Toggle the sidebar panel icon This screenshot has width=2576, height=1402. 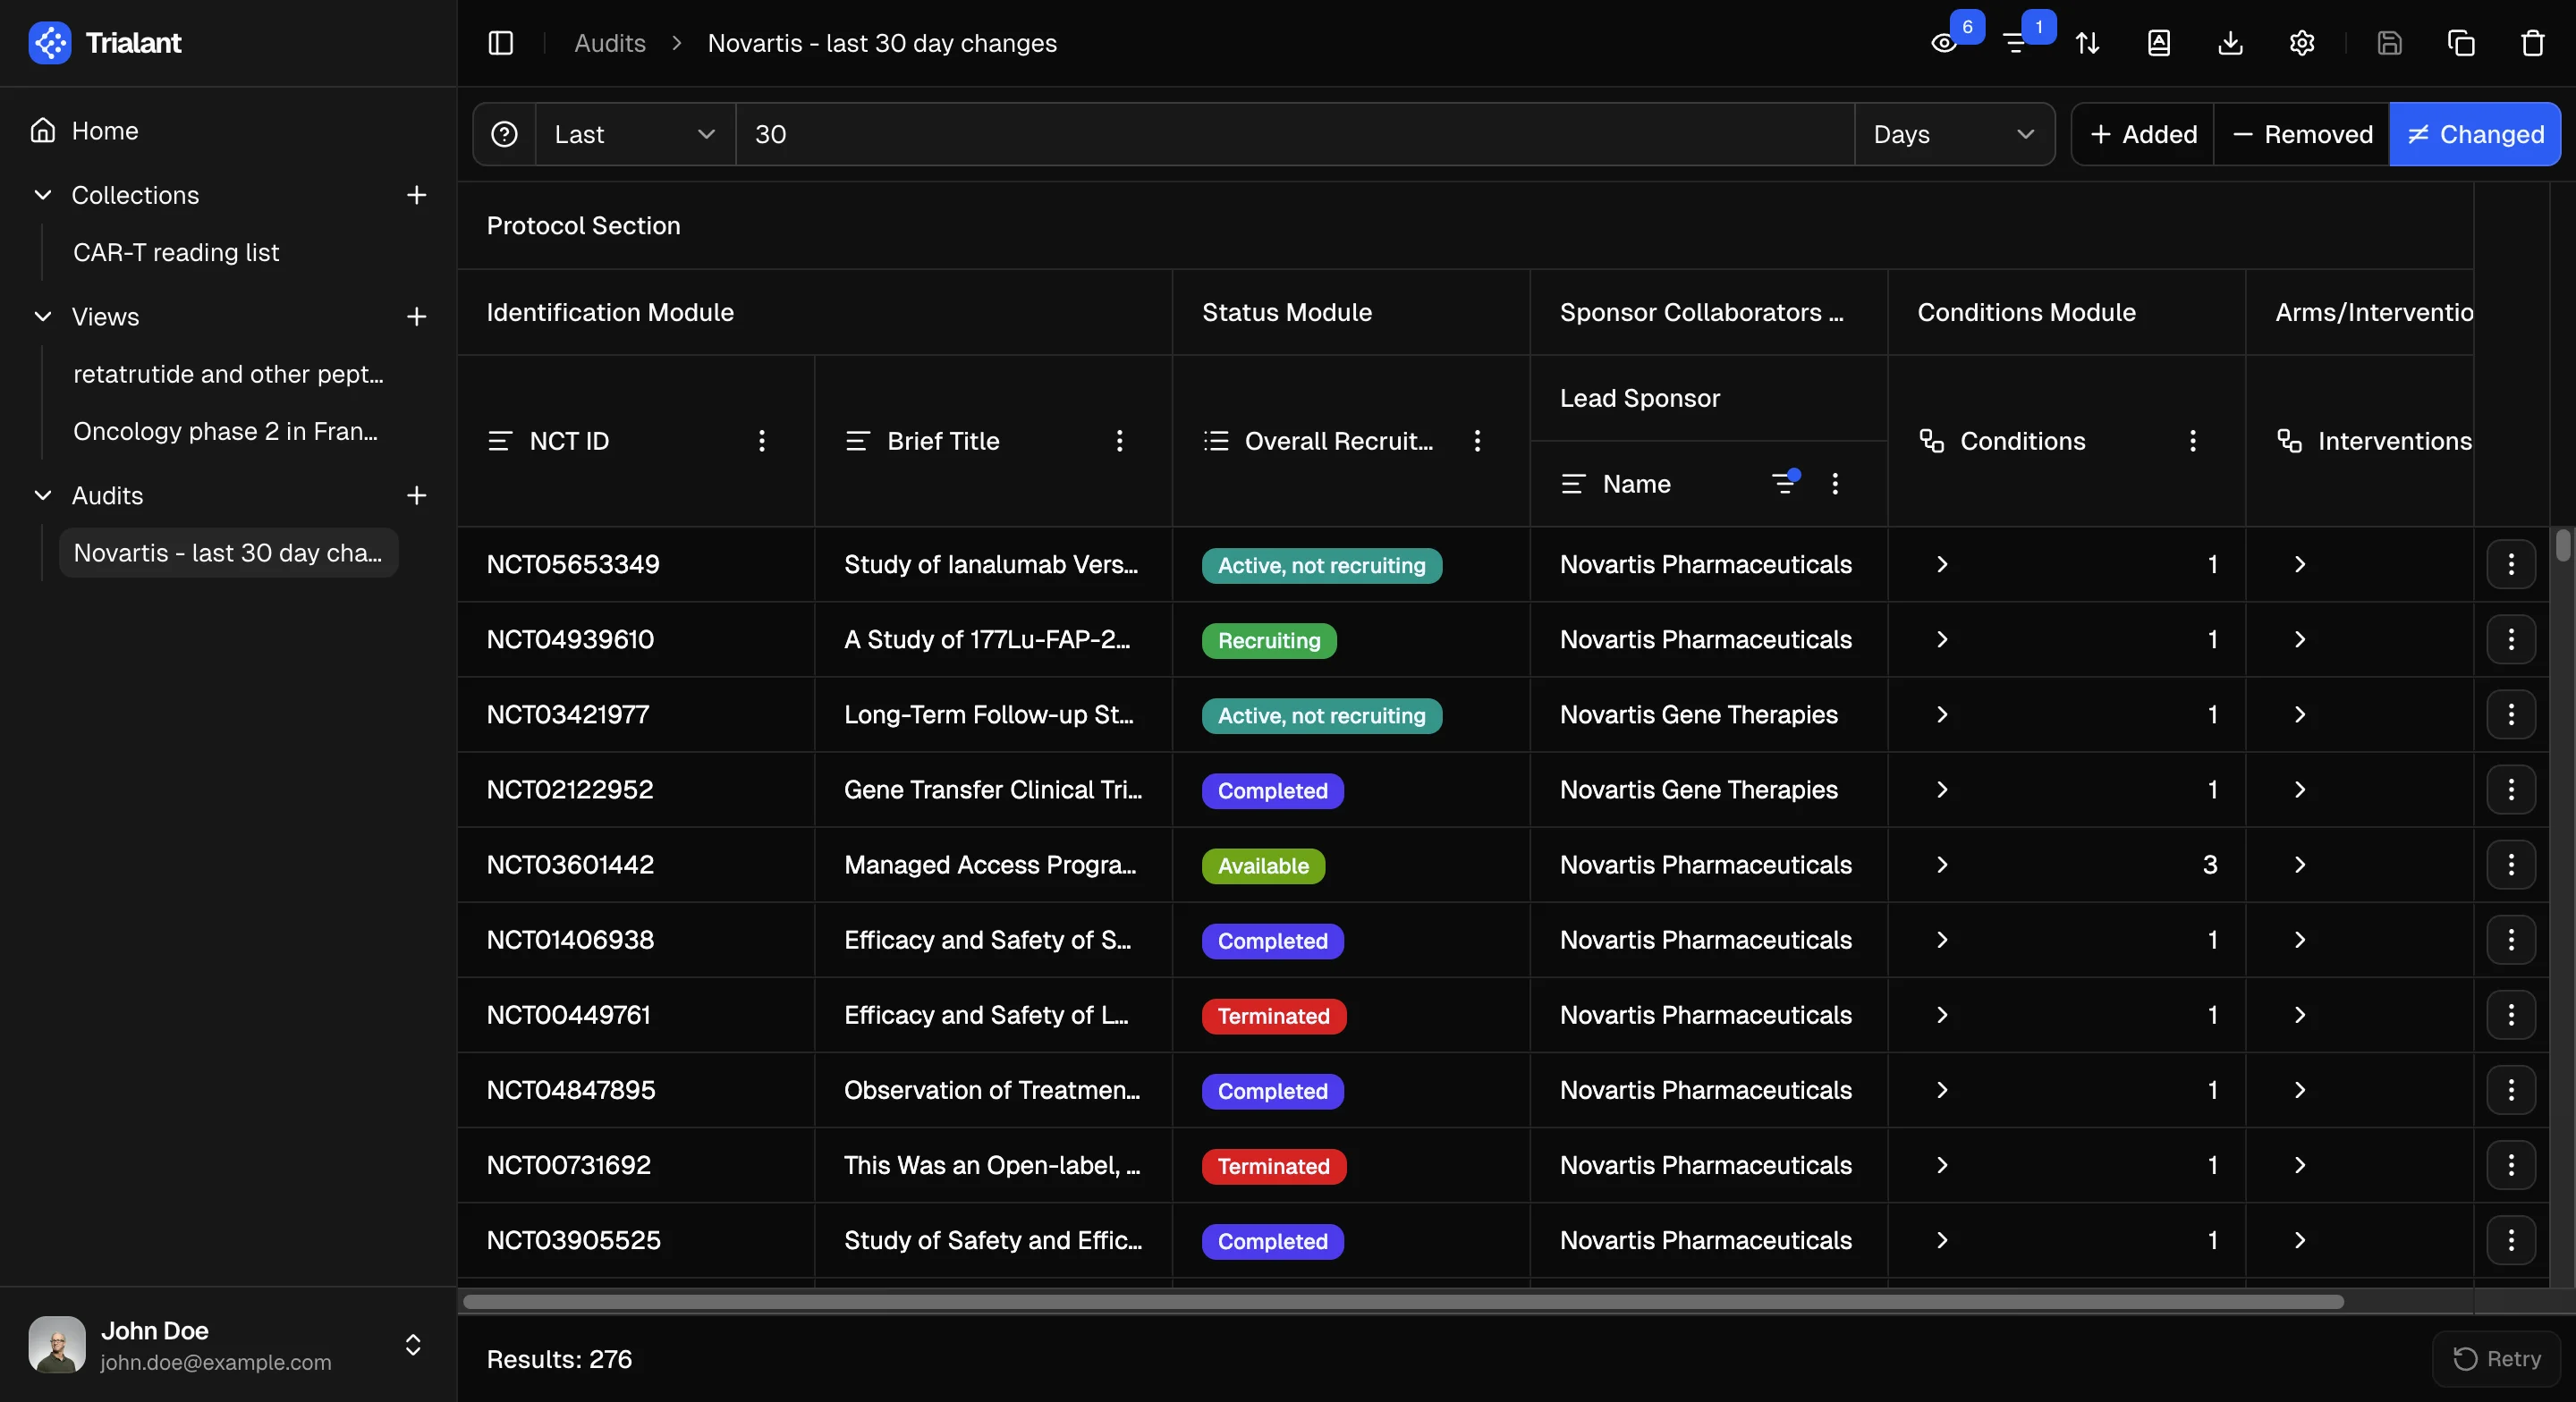pyautogui.click(x=500, y=43)
